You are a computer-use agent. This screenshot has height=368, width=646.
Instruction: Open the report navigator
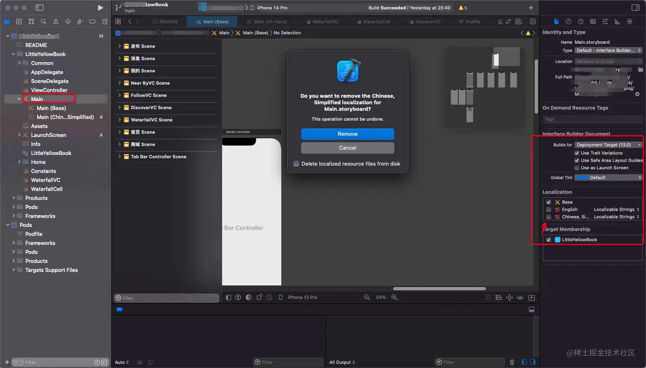pos(105,21)
